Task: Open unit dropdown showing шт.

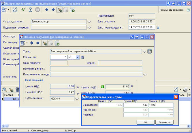Action: click(78, 57)
